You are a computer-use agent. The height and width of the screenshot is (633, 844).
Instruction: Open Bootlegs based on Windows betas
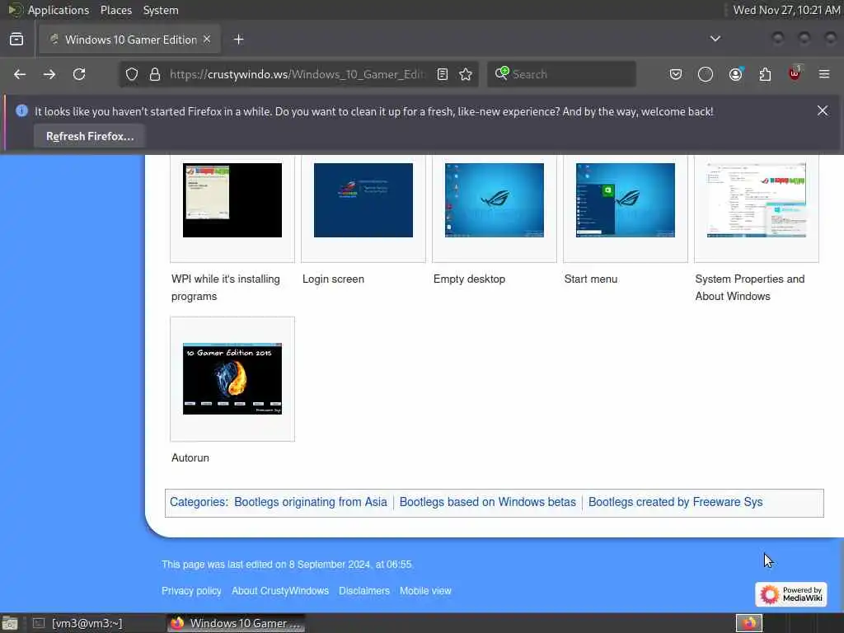(x=488, y=502)
